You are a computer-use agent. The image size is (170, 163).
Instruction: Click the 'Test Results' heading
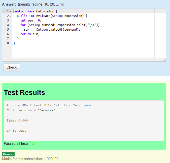(x=24, y=92)
